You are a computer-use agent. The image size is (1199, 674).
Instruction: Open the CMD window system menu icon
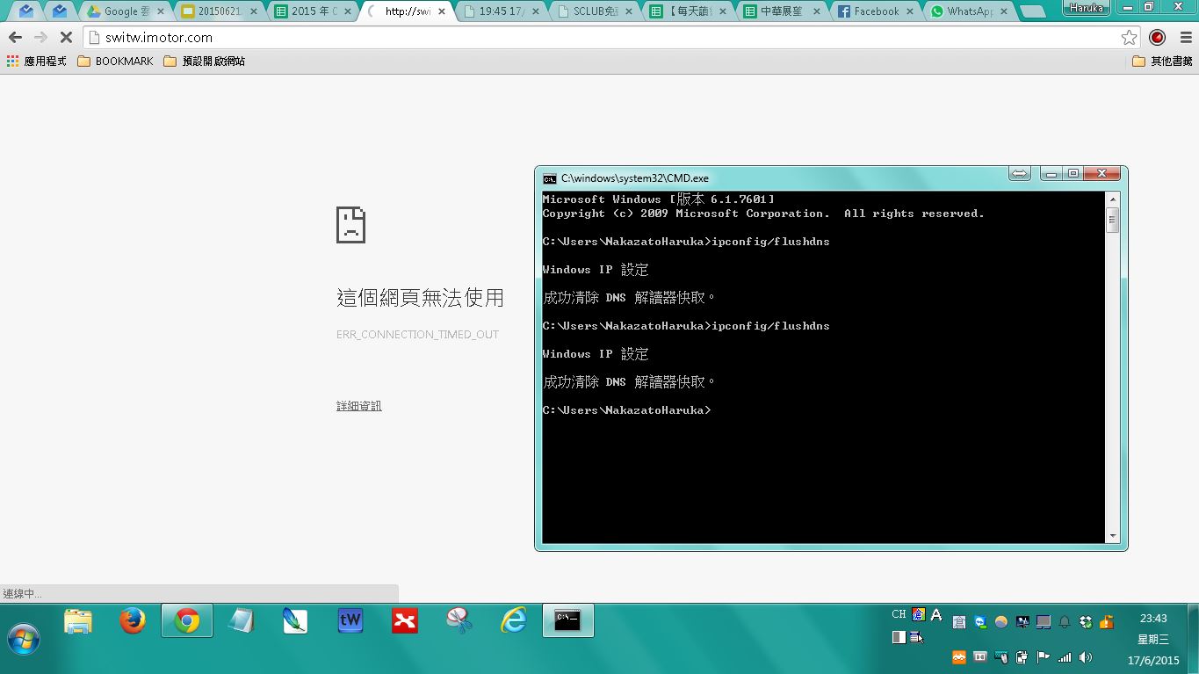coord(550,178)
